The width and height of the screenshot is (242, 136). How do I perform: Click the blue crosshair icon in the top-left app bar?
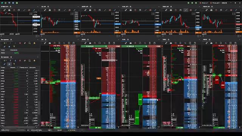[x=13, y=3]
